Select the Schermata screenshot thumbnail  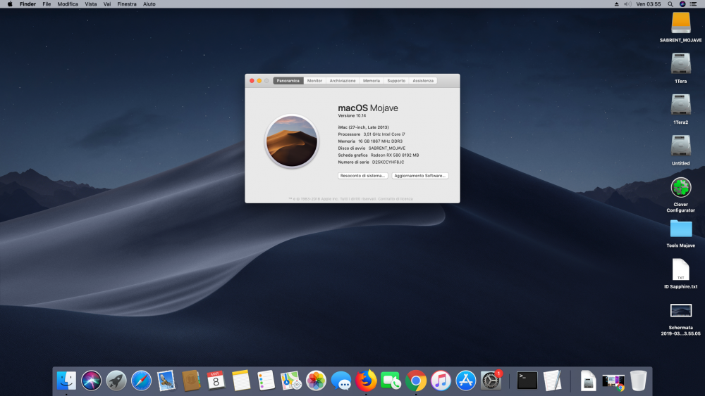pos(681,310)
